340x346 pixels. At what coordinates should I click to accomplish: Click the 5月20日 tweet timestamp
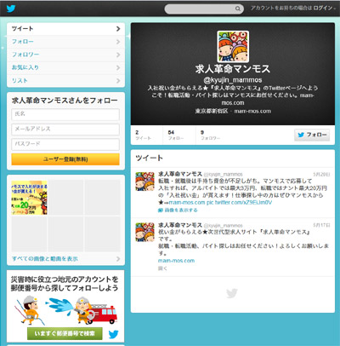321,174
